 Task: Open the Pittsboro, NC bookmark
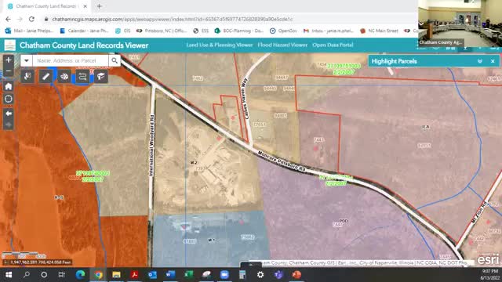[162, 31]
